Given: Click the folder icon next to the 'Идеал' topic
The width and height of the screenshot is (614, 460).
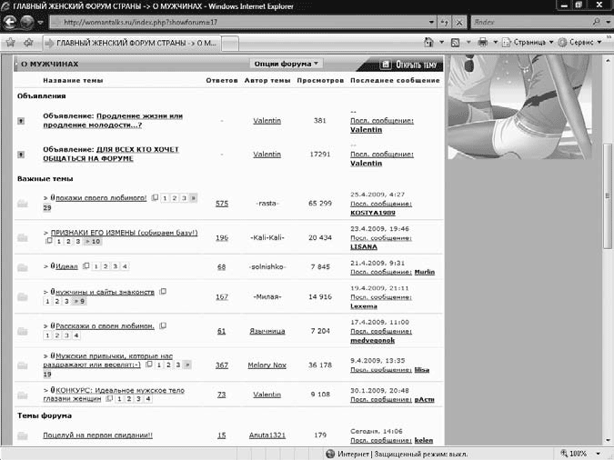Looking at the screenshot, I should 22,266.
